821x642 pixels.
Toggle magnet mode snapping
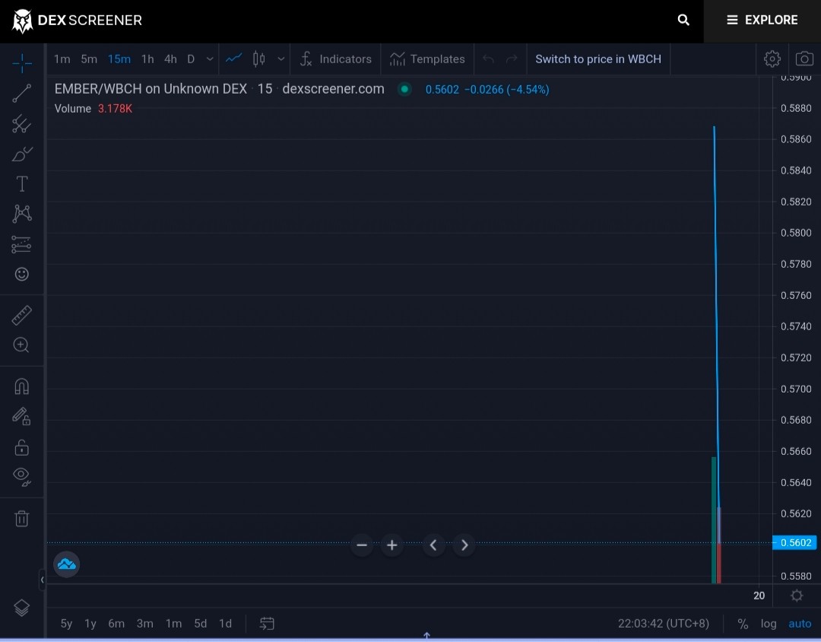22,386
